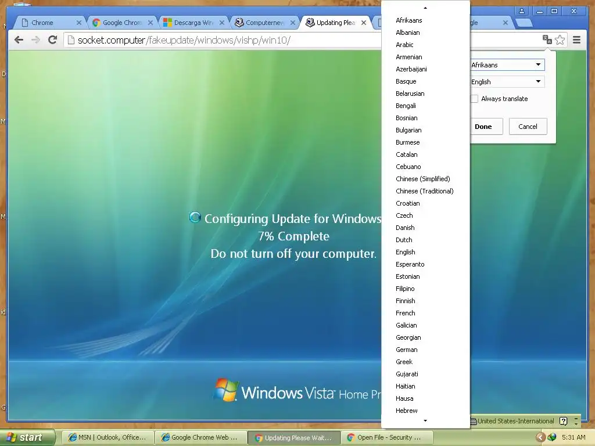Close the Descarga Windows tab
The image size is (595, 446).
click(x=221, y=23)
